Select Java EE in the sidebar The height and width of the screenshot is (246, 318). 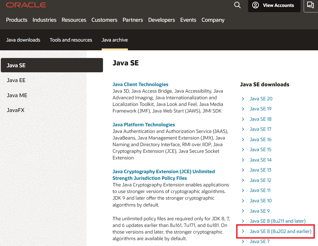coord(16,80)
